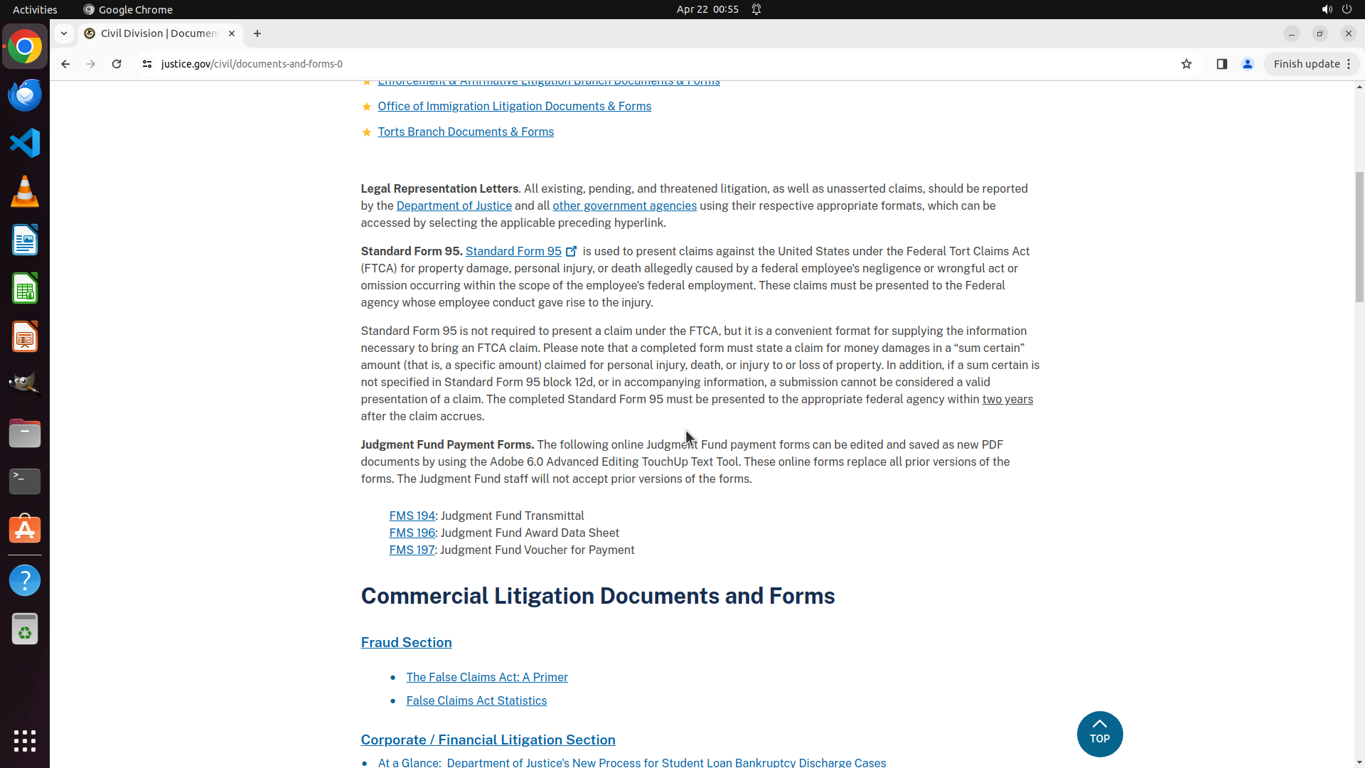The height and width of the screenshot is (768, 1365).
Task: Open Terminal from the dock
Action: [25, 481]
